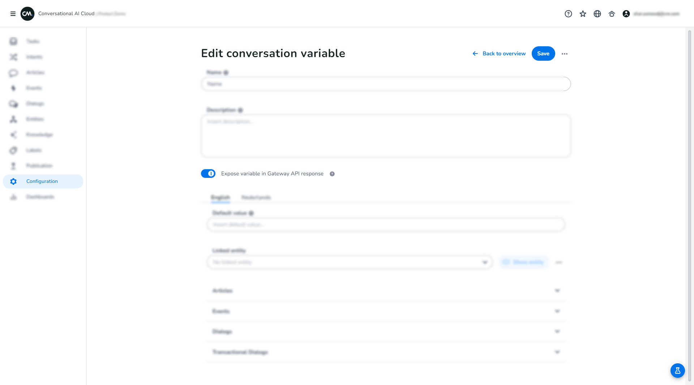Click the help question mark icon in header

(568, 14)
